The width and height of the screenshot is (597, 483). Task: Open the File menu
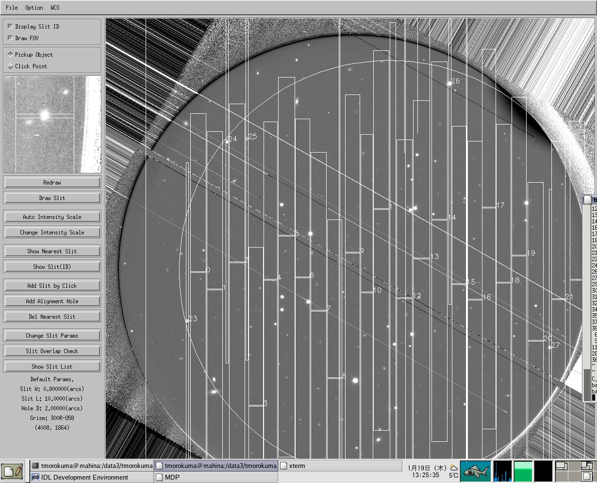click(x=12, y=8)
